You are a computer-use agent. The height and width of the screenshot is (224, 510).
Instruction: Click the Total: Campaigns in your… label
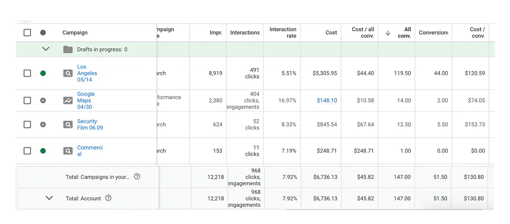click(98, 177)
